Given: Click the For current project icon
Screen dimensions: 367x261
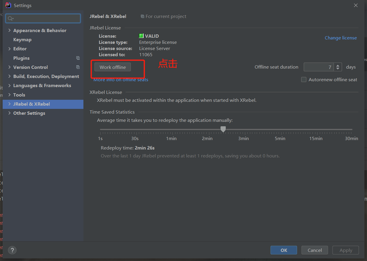Looking at the screenshot, I should point(142,16).
